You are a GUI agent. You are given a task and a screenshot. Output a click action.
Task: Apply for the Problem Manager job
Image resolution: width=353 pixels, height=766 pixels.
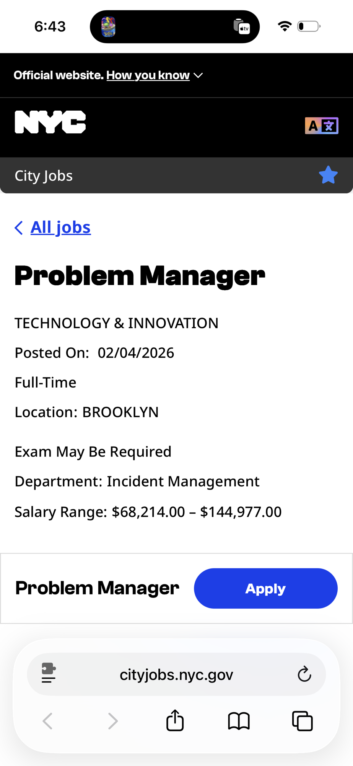(266, 588)
